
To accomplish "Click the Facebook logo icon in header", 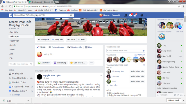I will tap(10, 15).
